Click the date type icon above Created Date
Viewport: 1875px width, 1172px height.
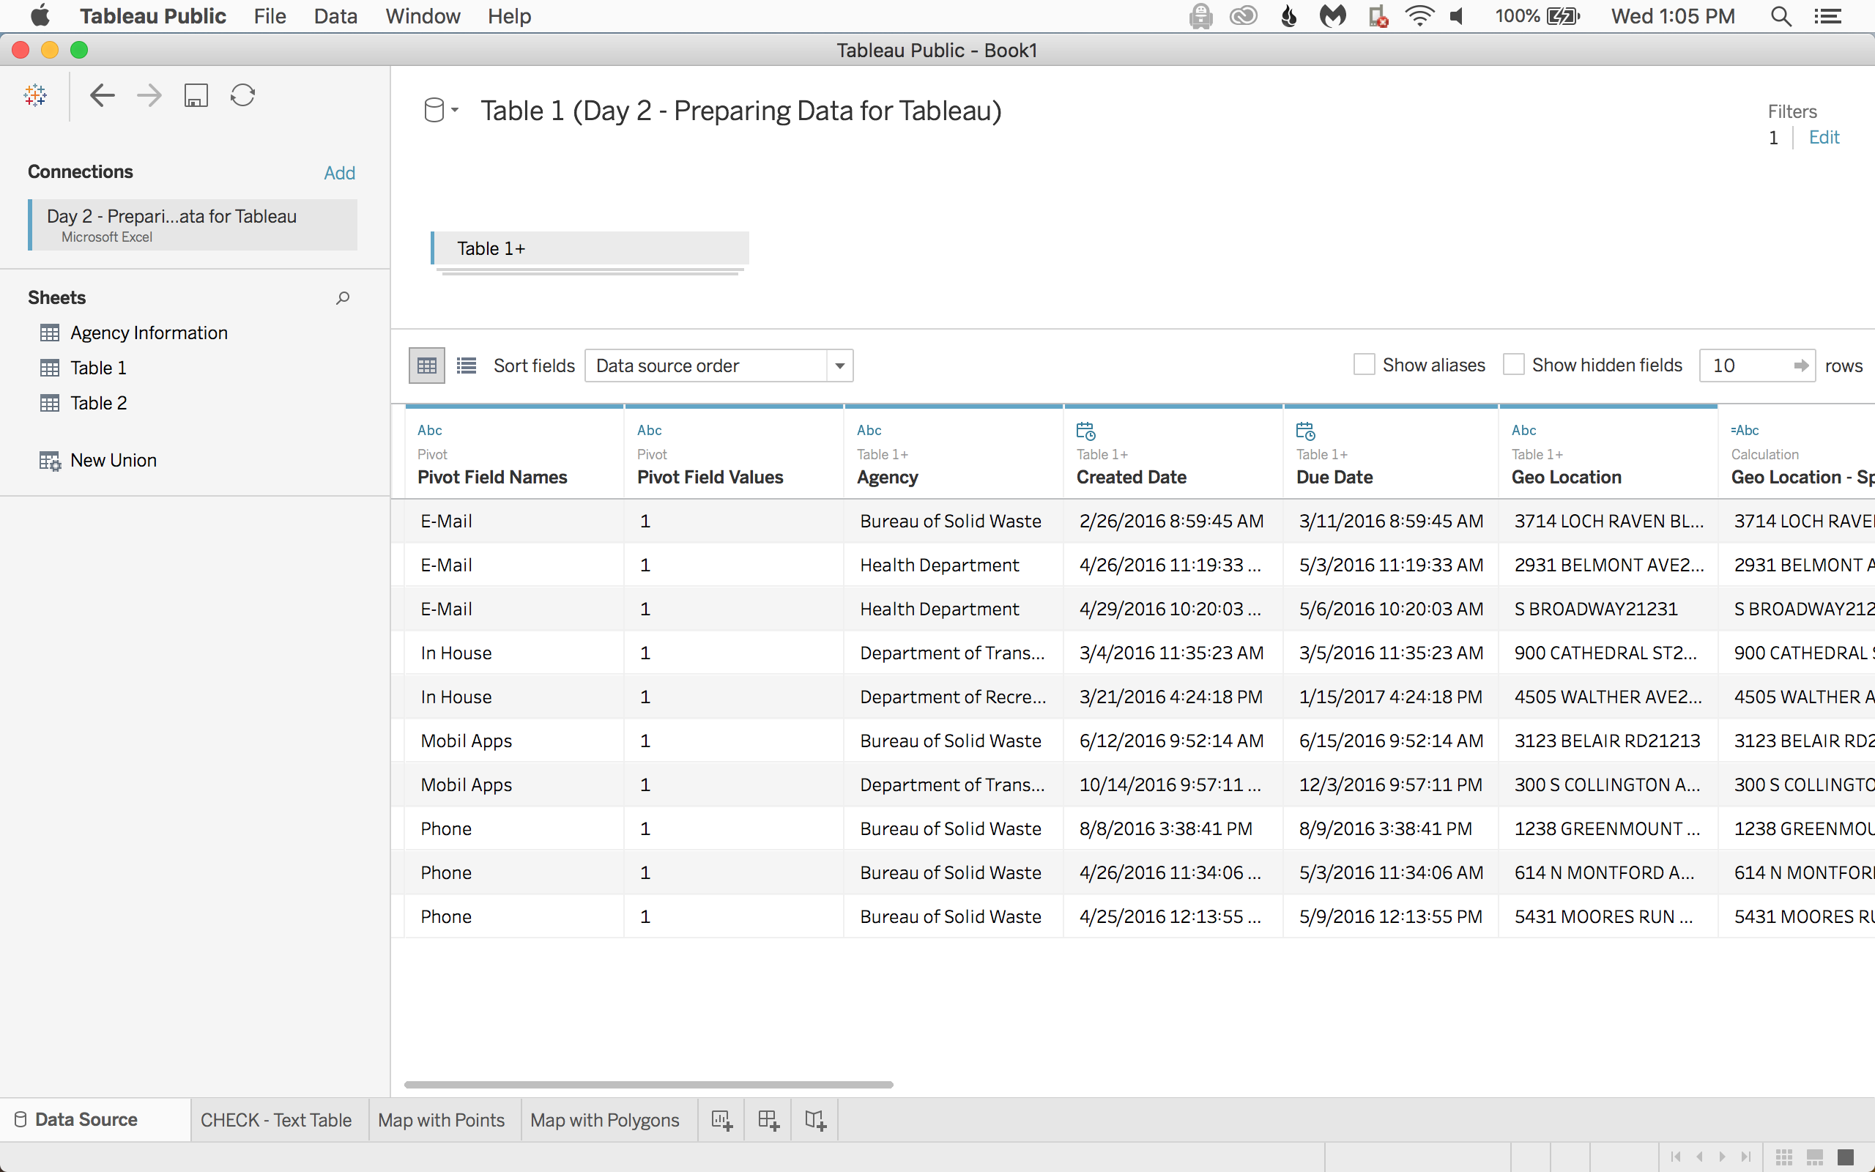[x=1085, y=430]
